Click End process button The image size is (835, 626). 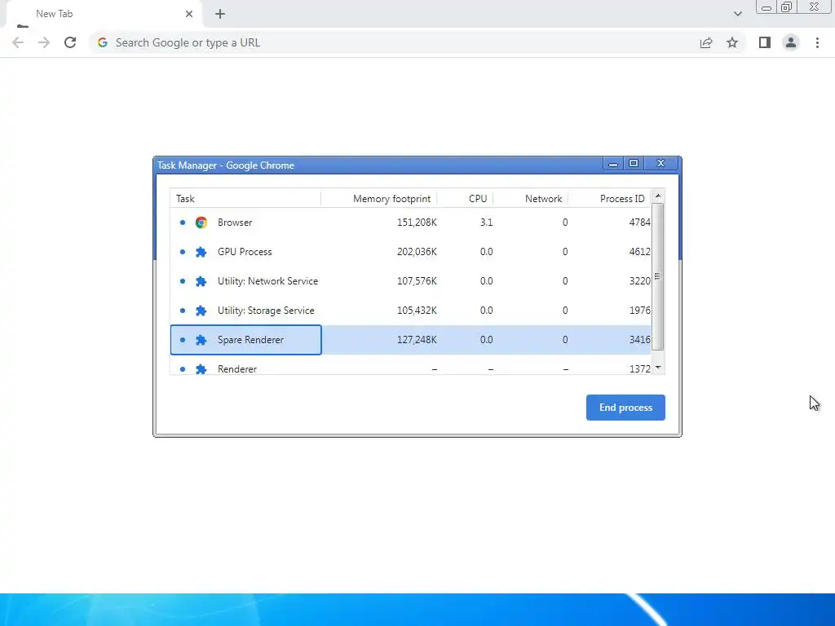click(x=625, y=408)
